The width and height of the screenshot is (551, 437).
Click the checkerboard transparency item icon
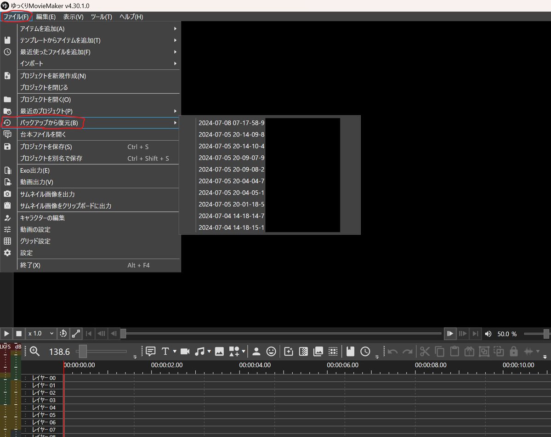(303, 351)
